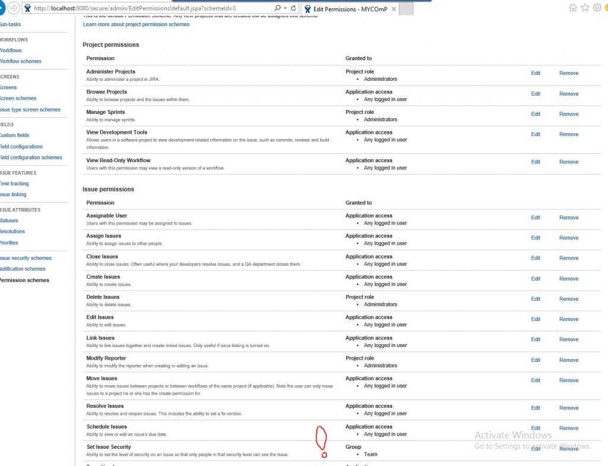The height and width of the screenshot is (466, 608).
Task: Remove the Resolve Issues grant
Action: [x=569, y=408]
